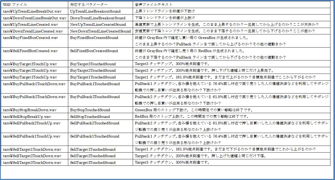This screenshot has width=335, height=180.
Task: Select the SellPullback2TouchedSound parameter
Action: click(95, 123)
